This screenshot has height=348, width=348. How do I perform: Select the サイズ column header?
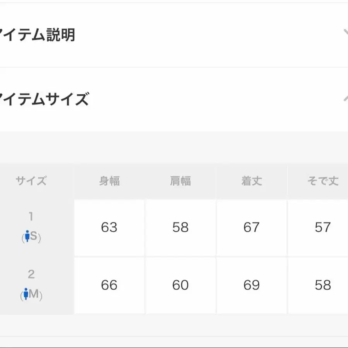click(31, 181)
